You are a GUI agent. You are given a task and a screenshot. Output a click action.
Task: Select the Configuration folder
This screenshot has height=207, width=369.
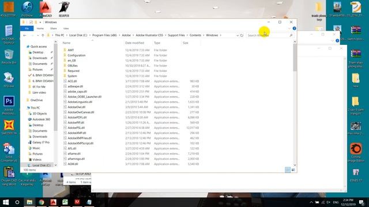tap(77, 55)
